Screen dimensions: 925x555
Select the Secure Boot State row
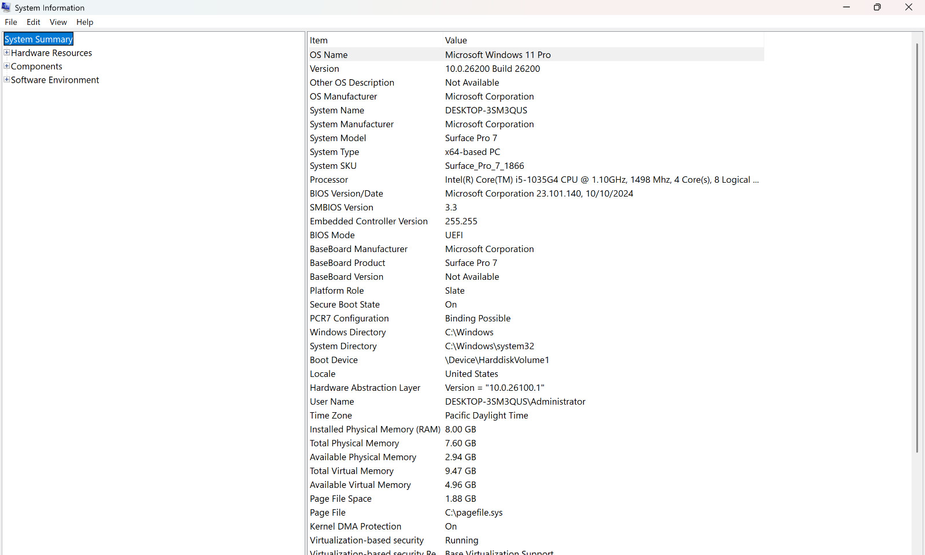tap(536, 305)
